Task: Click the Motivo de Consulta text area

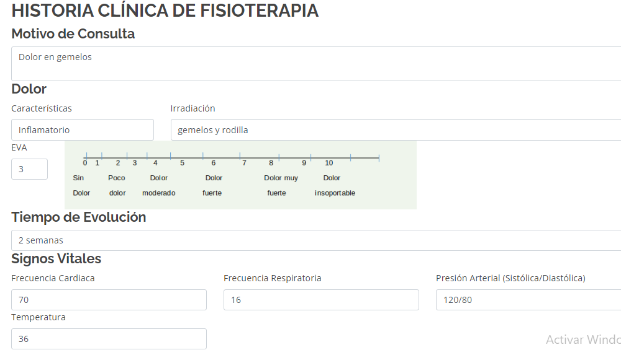Action: click(x=315, y=64)
